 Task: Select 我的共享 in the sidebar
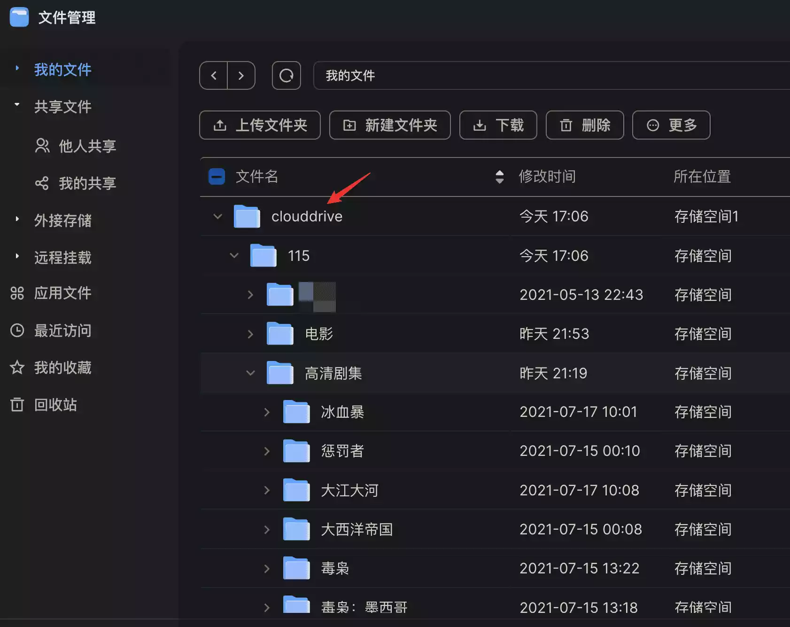(87, 183)
